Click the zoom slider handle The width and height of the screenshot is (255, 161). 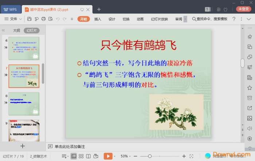point(150,156)
